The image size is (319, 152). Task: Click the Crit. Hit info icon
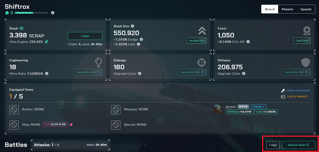[x=248, y=42]
